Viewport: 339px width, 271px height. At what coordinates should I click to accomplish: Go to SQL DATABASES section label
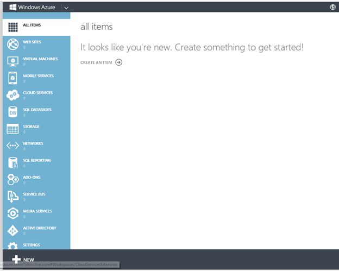37,110
